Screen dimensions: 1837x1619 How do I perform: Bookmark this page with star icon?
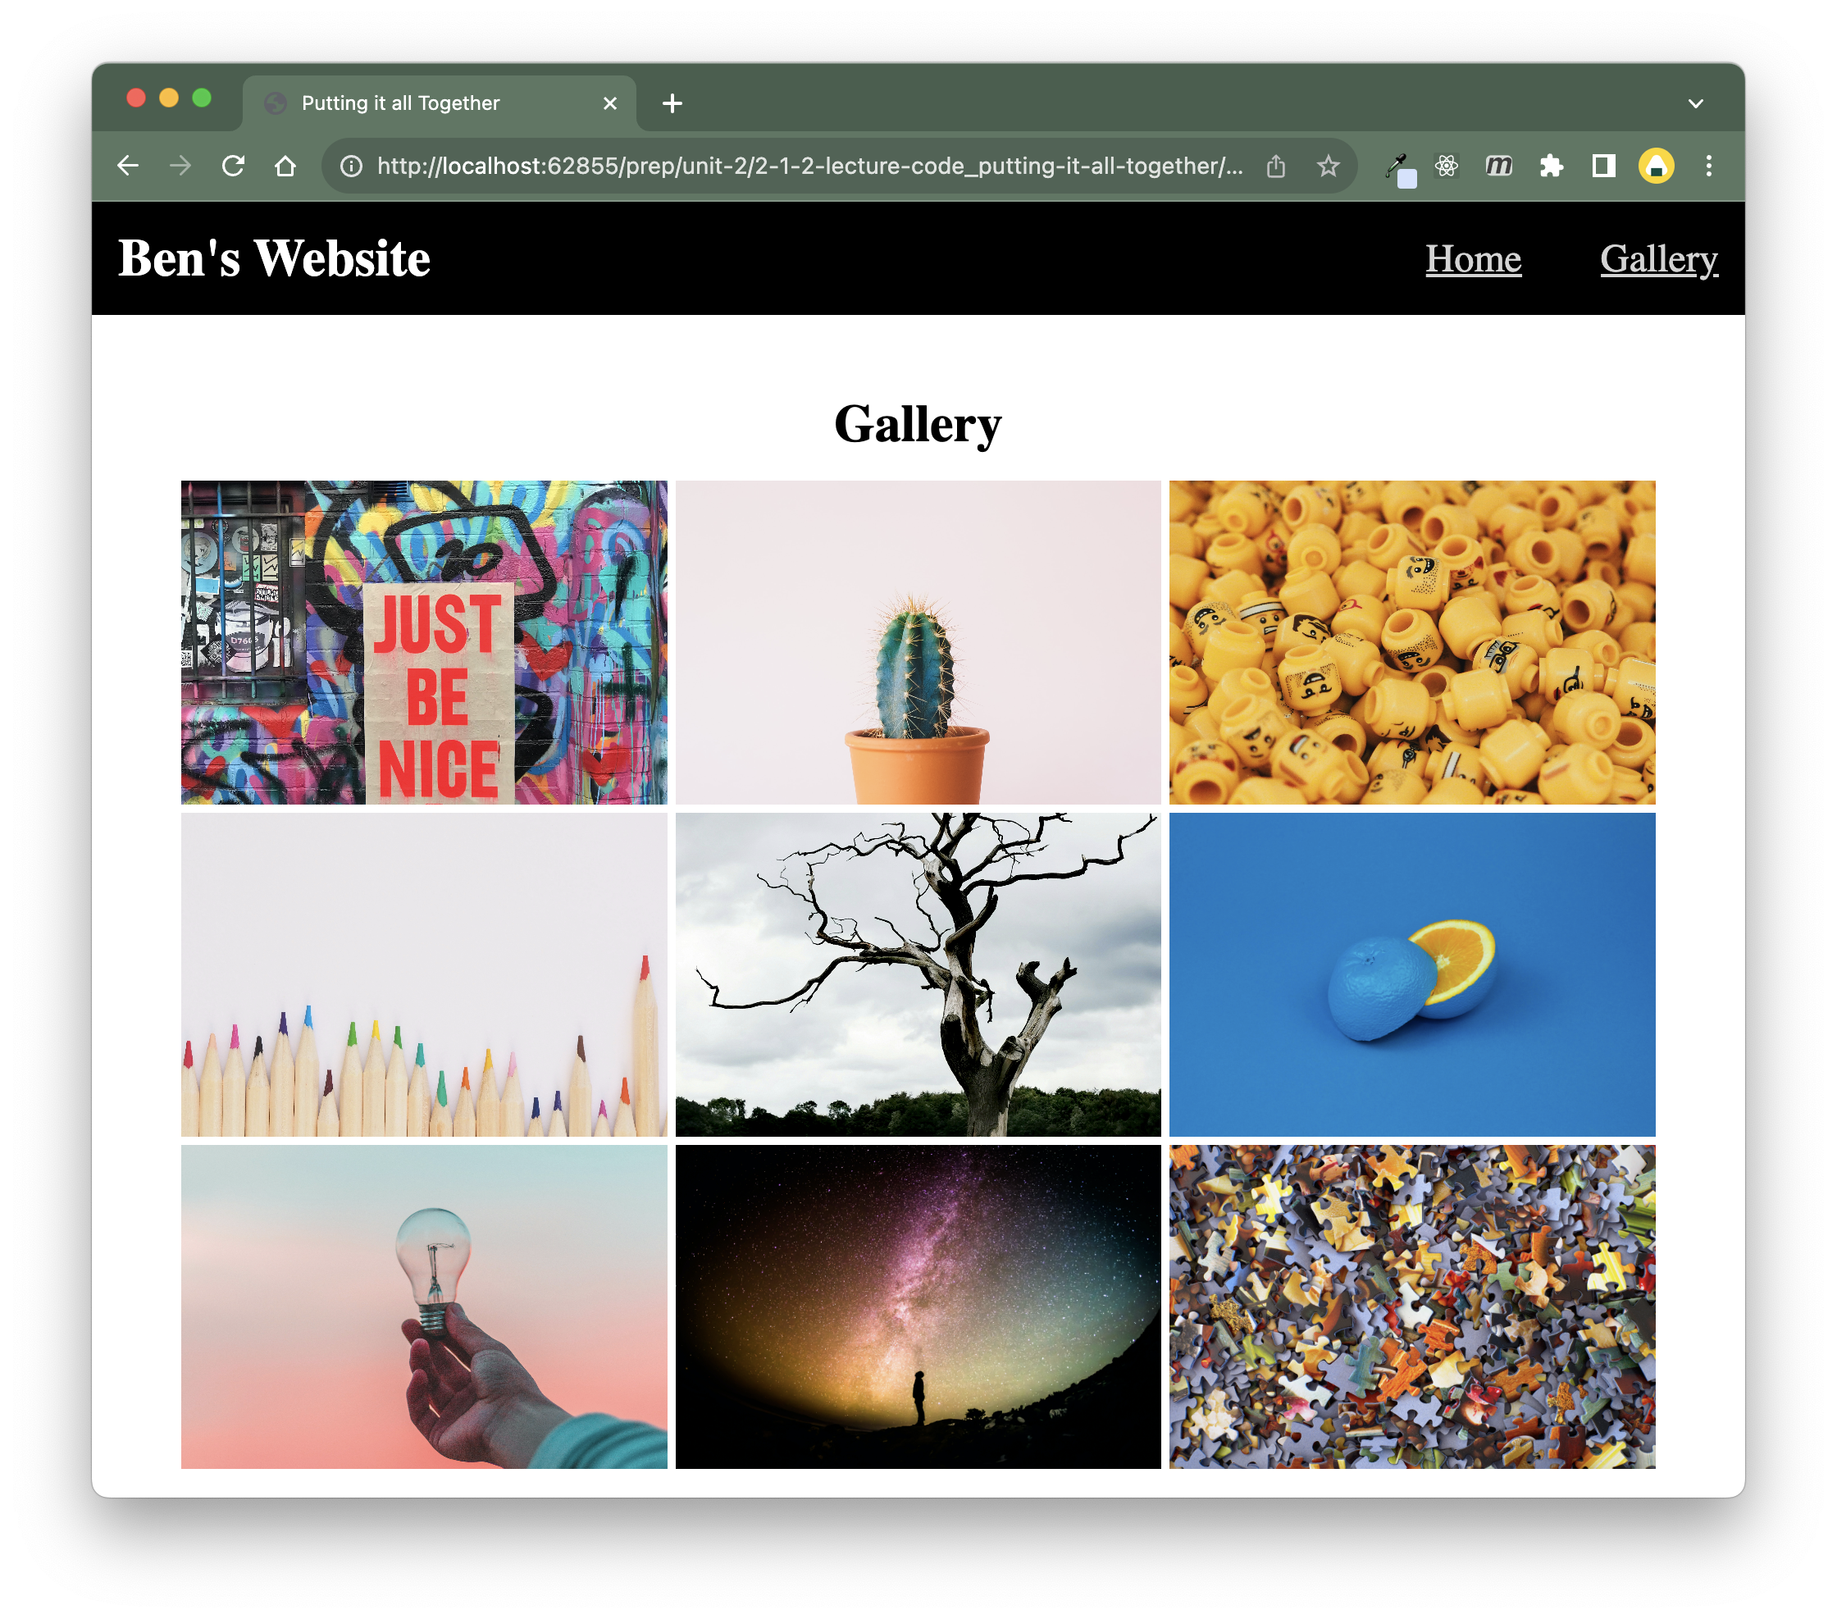(x=1328, y=166)
